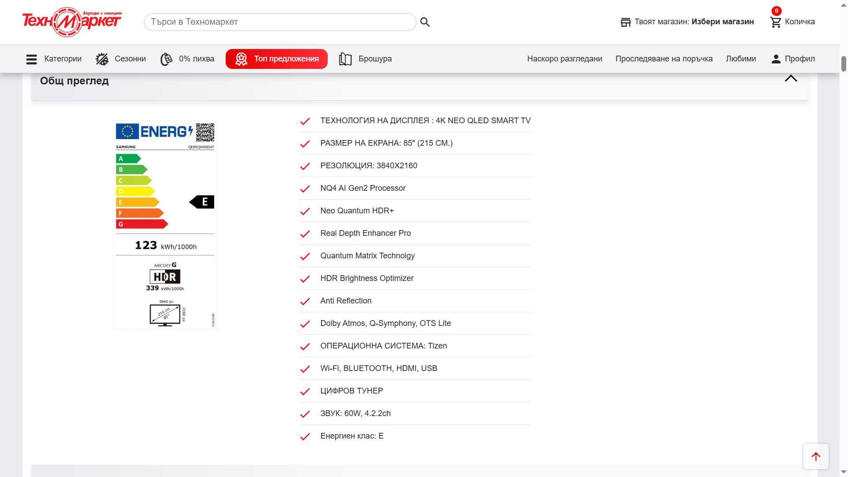Click the QR code on energy label
The width and height of the screenshot is (848, 477).
click(205, 132)
